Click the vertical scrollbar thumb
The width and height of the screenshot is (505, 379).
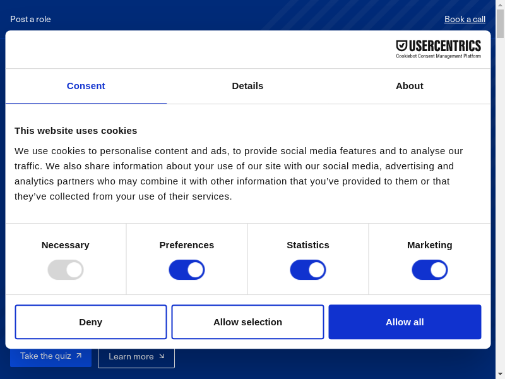tap(500, 24)
